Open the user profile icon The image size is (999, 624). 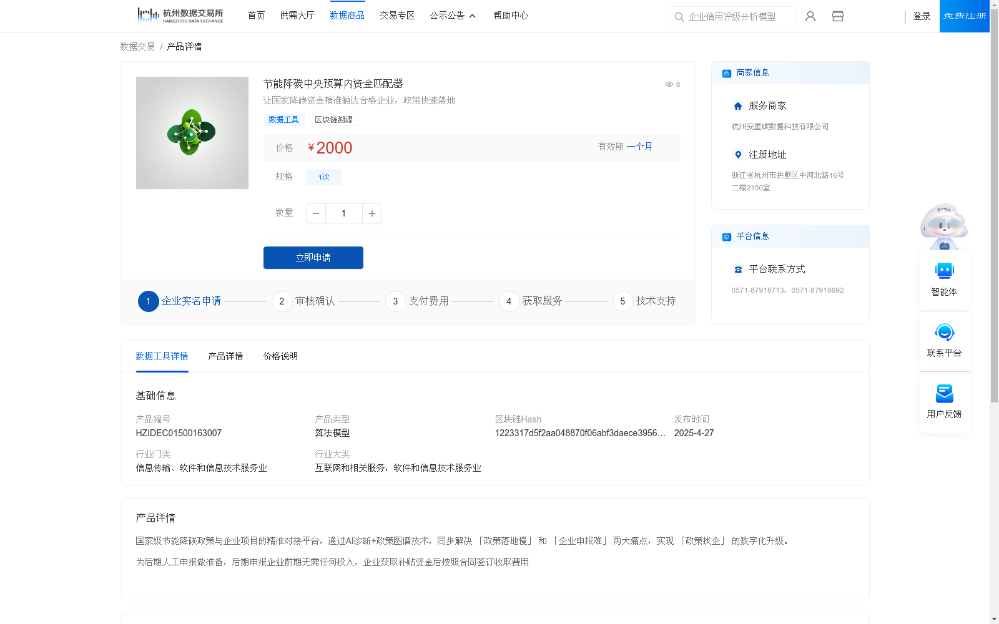[810, 16]
